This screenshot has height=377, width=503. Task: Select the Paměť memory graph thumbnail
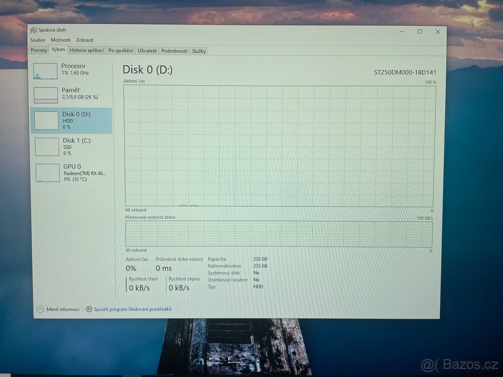point(46,96)
